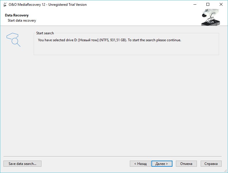Click the dog mascot logo image

210,17
